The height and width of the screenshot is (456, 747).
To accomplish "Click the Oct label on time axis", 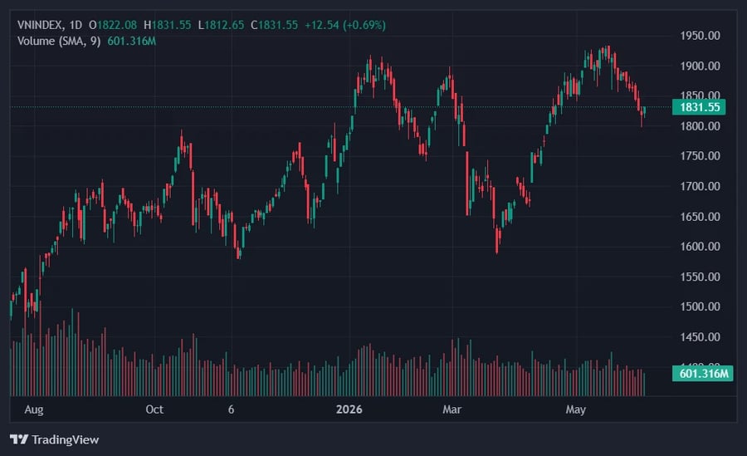I will tap(154, 409).
